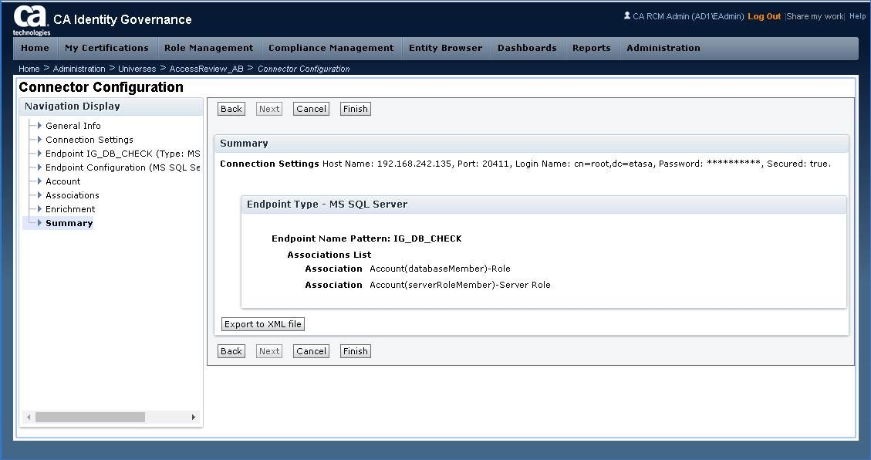Click the Connector Configuration page title
Viewport: 871px width, 460px height.
point(101,87)
